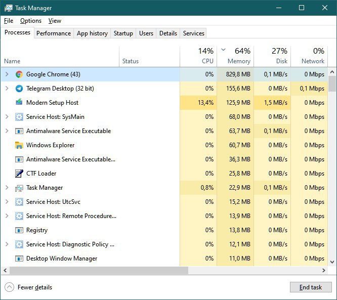This screenshot has height=300, width=337.
Task: Switch to the App history tab
Action: point(92,33)
